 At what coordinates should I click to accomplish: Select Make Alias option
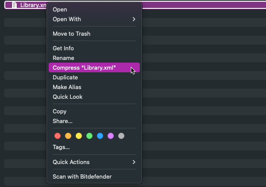(67, 87)
